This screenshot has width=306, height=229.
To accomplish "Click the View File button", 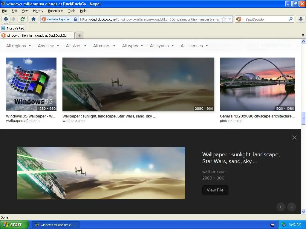I will 215,190.
